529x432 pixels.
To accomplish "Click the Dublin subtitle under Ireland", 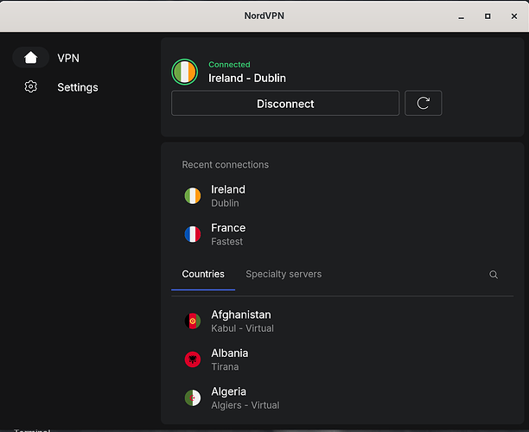I will pos(225,203).
